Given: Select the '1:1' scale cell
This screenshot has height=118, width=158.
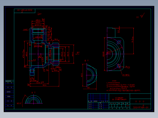Looking at the screenshot, I should click(x=128, y=106).
